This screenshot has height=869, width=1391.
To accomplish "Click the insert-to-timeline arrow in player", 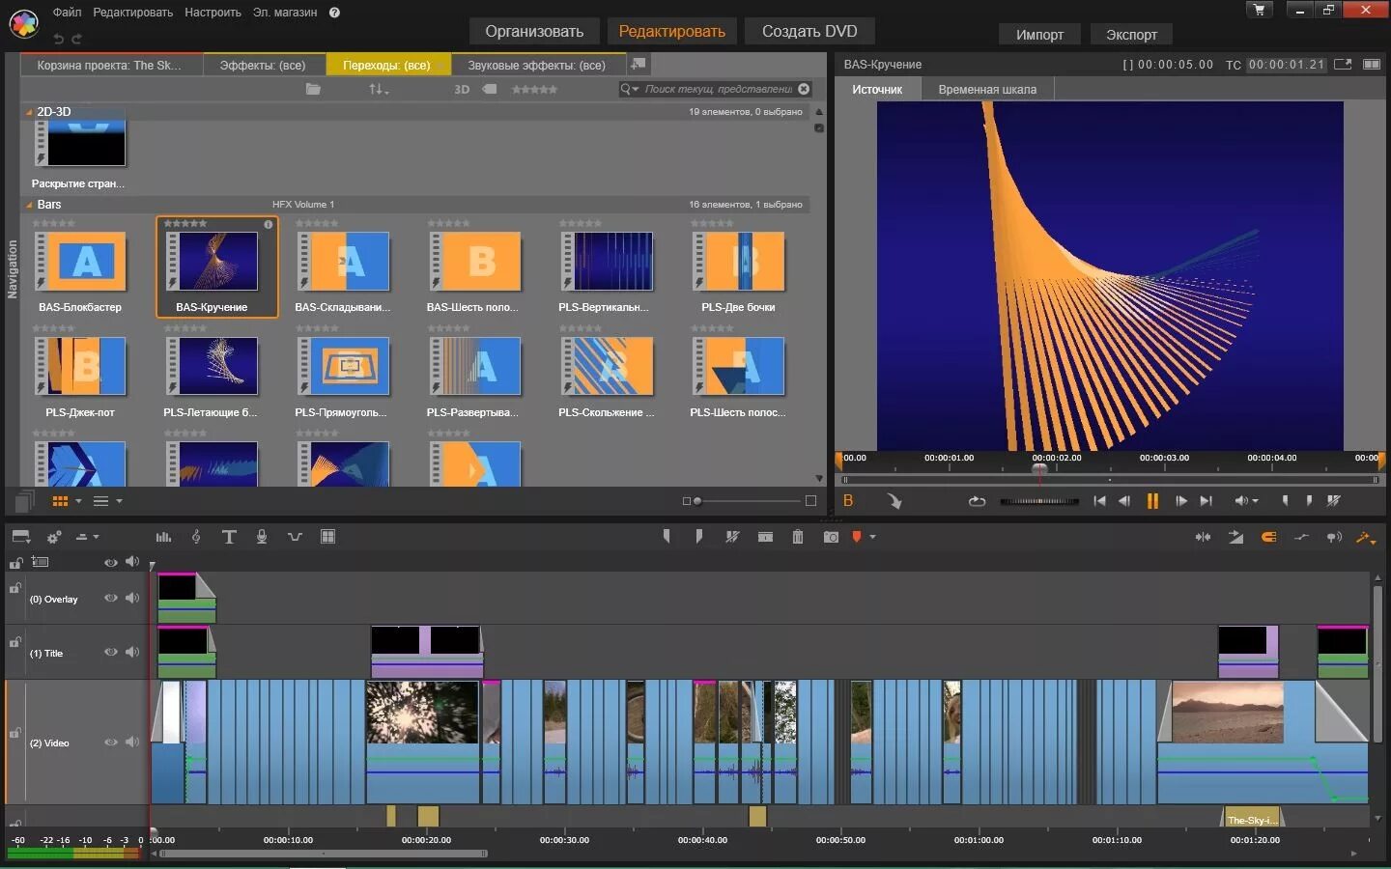I will [894, 501].
